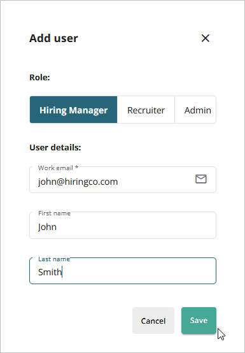The height and width of the screenshot is (353, 245).
Task: Switch role to Admin
Action: pos(195,110)
